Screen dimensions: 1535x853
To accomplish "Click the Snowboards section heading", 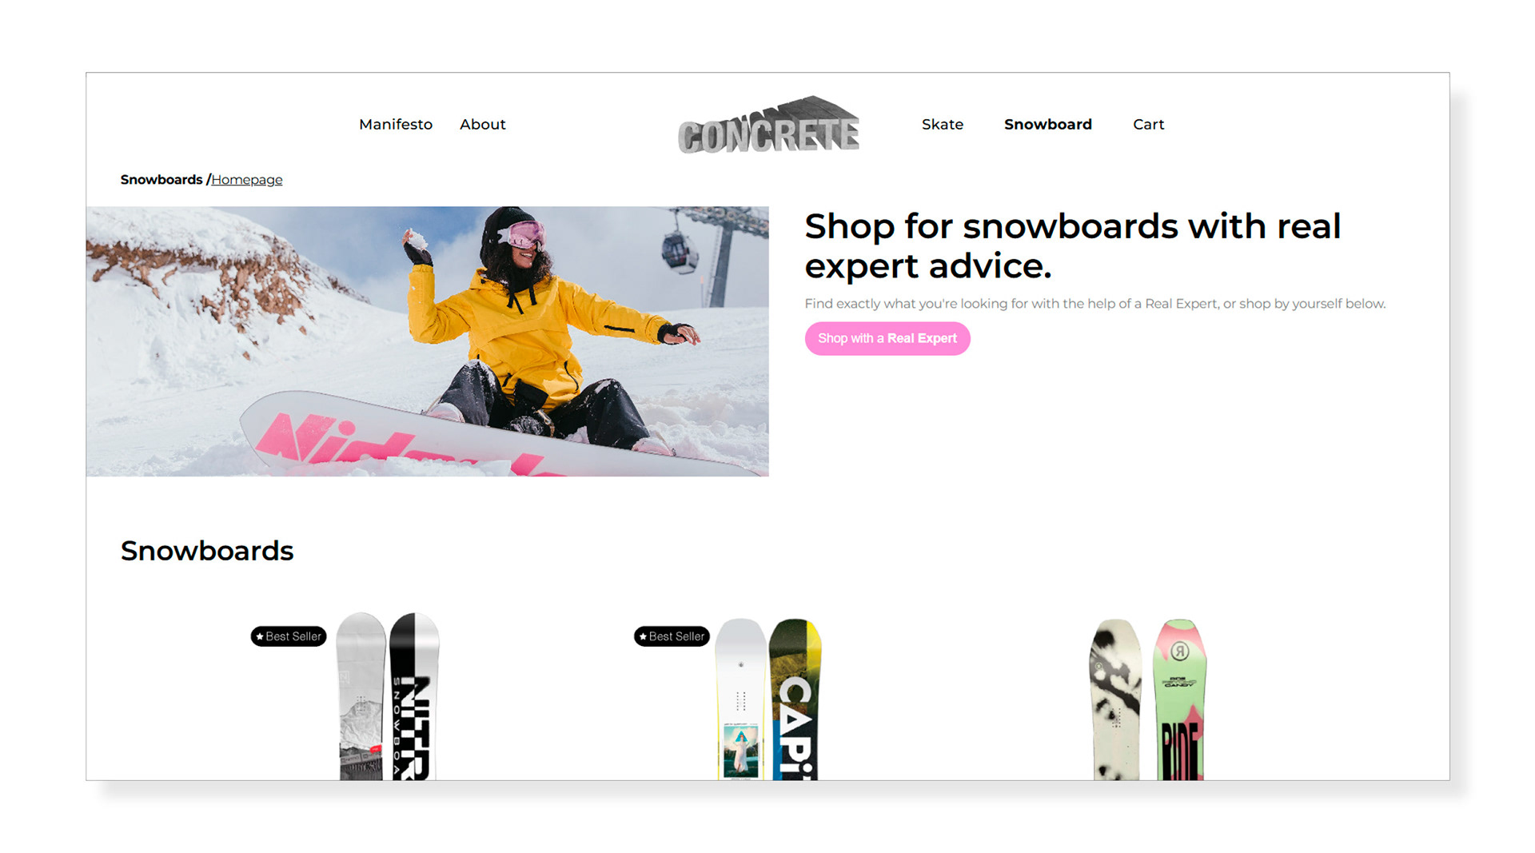I will [207, 551].
